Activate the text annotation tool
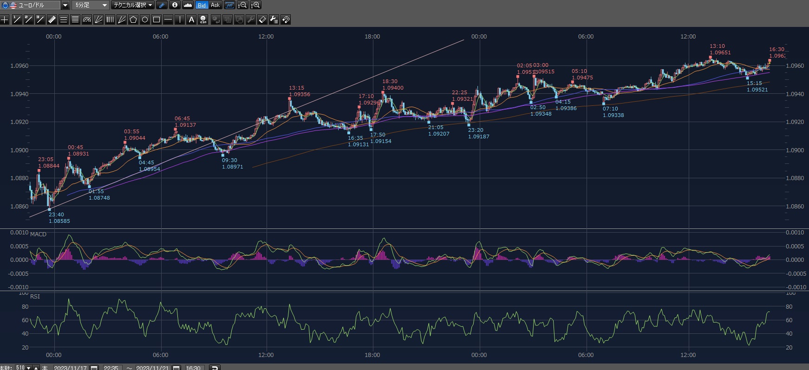The width and height of the screenshot is (809, 370). tap(191, 19)
